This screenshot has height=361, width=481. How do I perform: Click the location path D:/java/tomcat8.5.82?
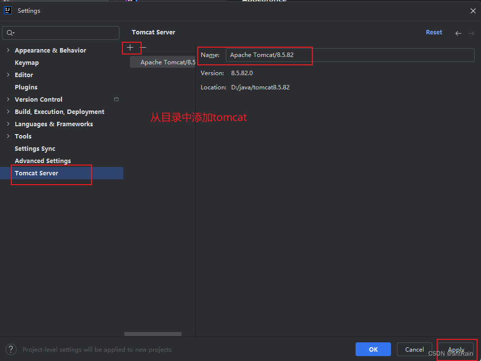click(260, 87)
